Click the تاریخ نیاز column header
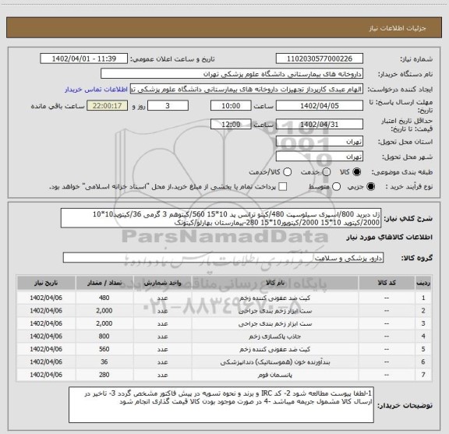The height and width of the screenshot is (434, 449). (x=46, y=283)
